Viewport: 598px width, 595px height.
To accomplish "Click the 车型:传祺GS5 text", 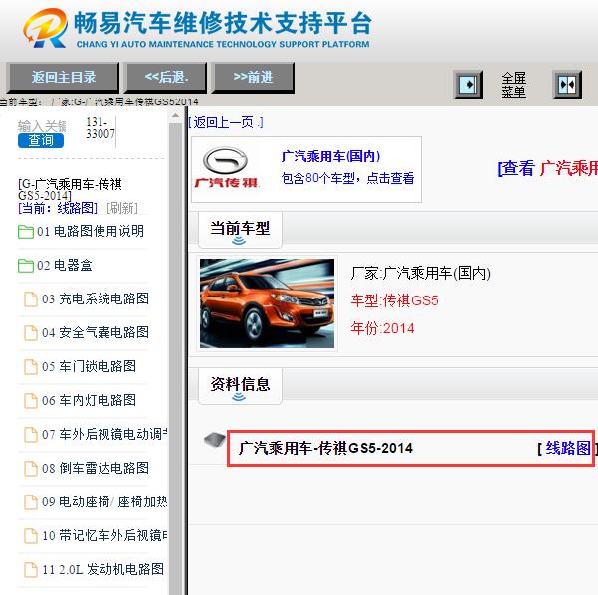I will (x=394, y=300).
